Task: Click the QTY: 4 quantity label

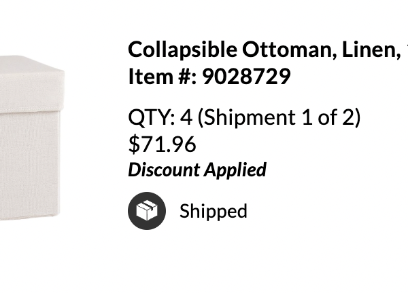Action: click(x=160, y=117)
